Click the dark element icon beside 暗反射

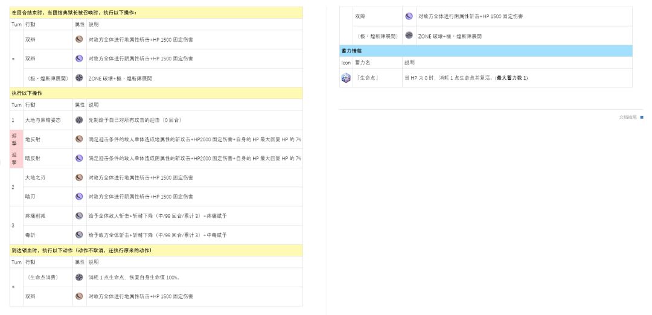point(79,158)
